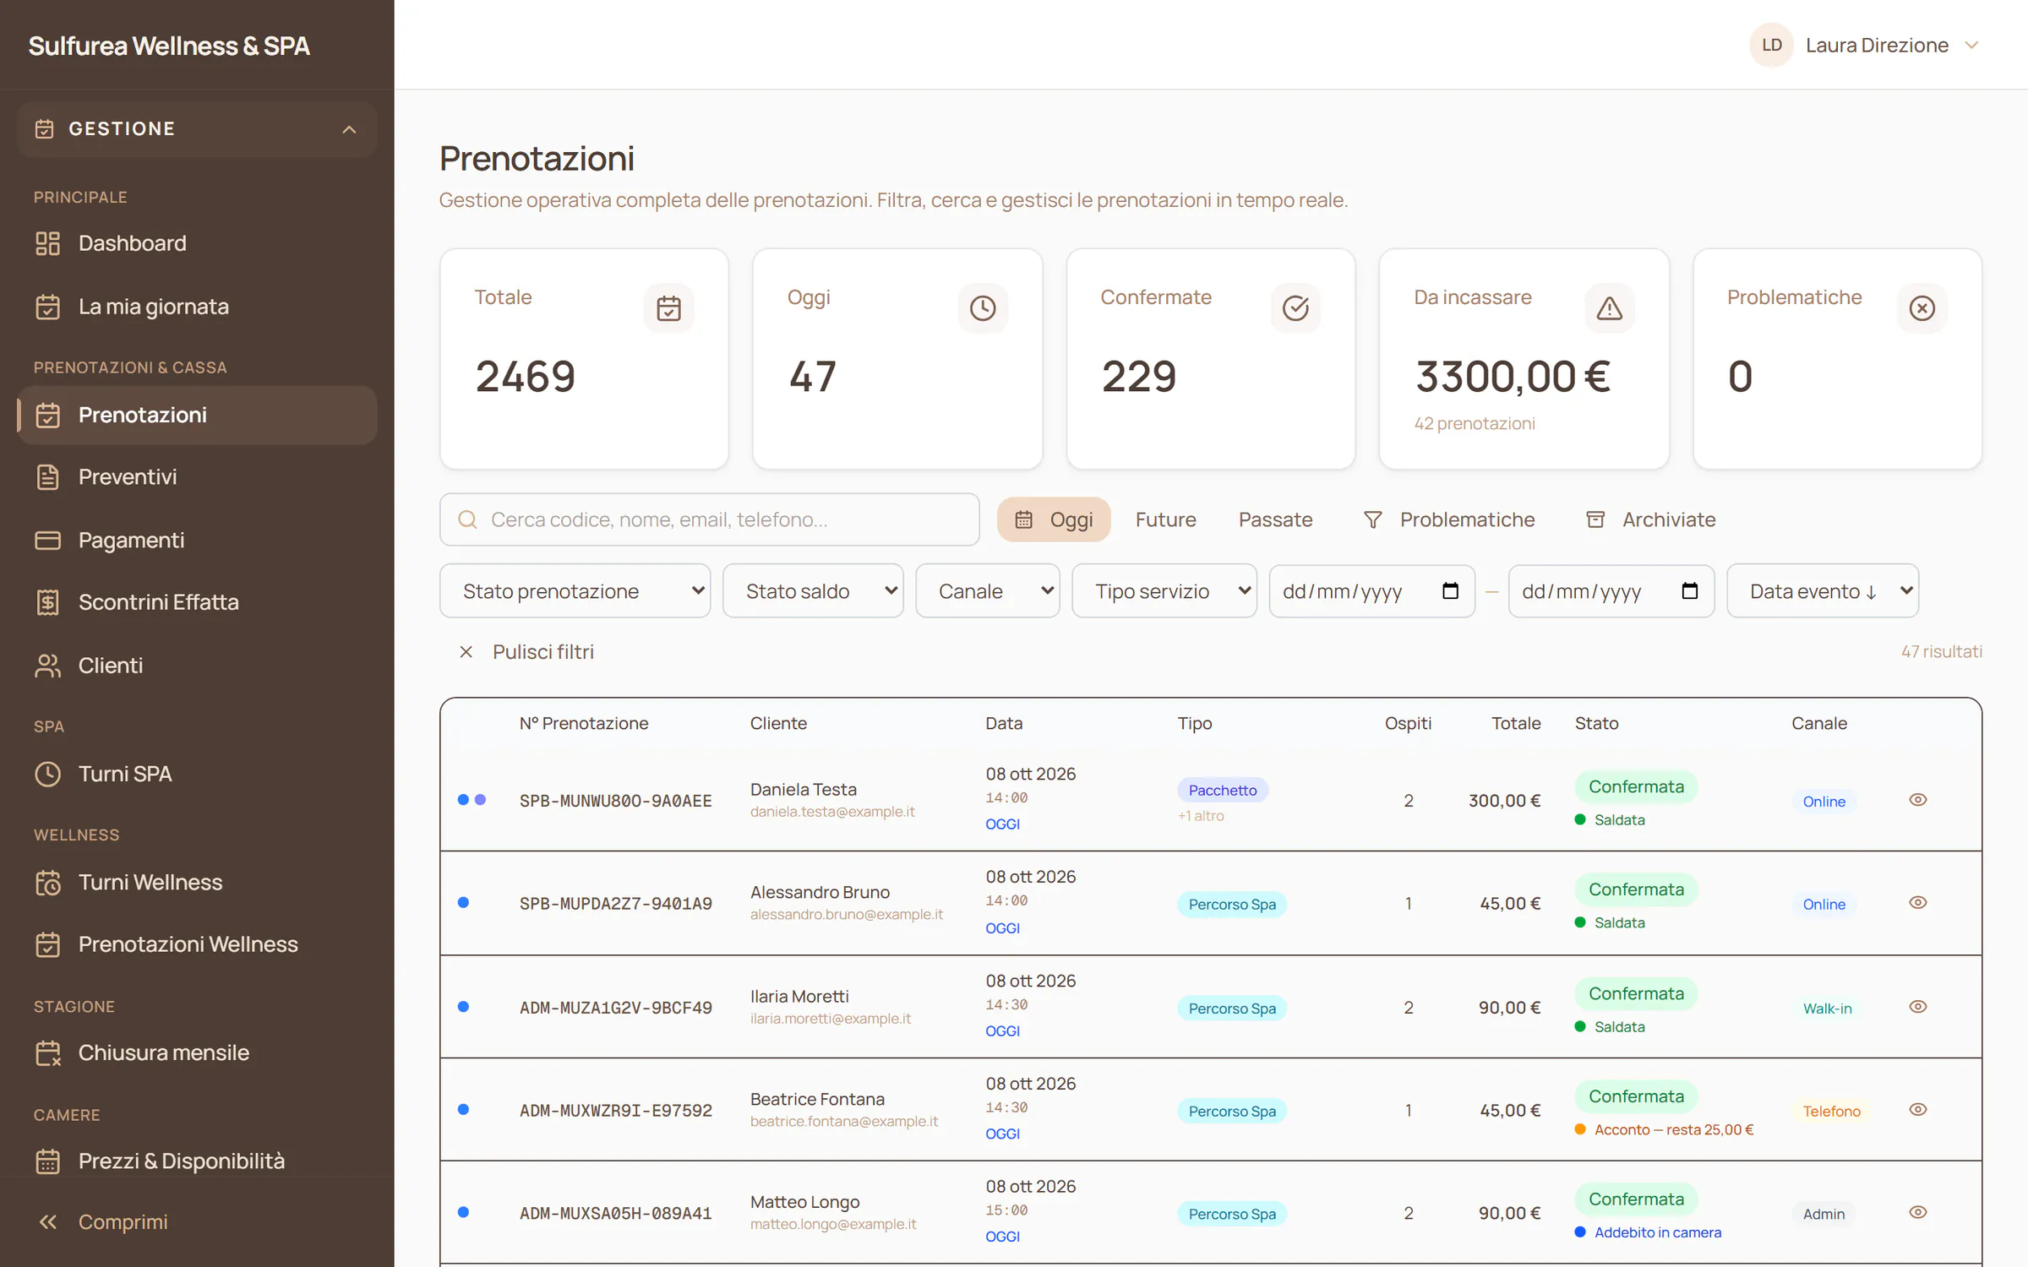The width and height of the screenshot is (2028, 1267).
Task: Collapse the GESTIONE sidebar section
Action: click(x=196, y=129)
